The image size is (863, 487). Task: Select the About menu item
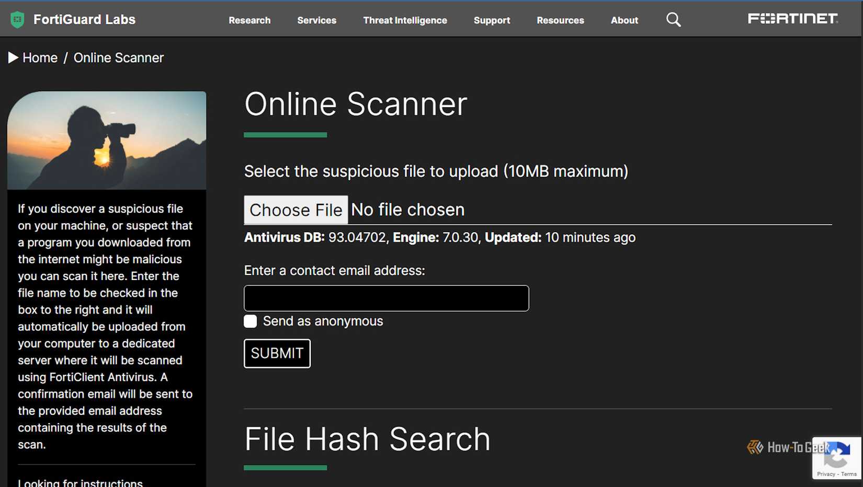point(624,20)
